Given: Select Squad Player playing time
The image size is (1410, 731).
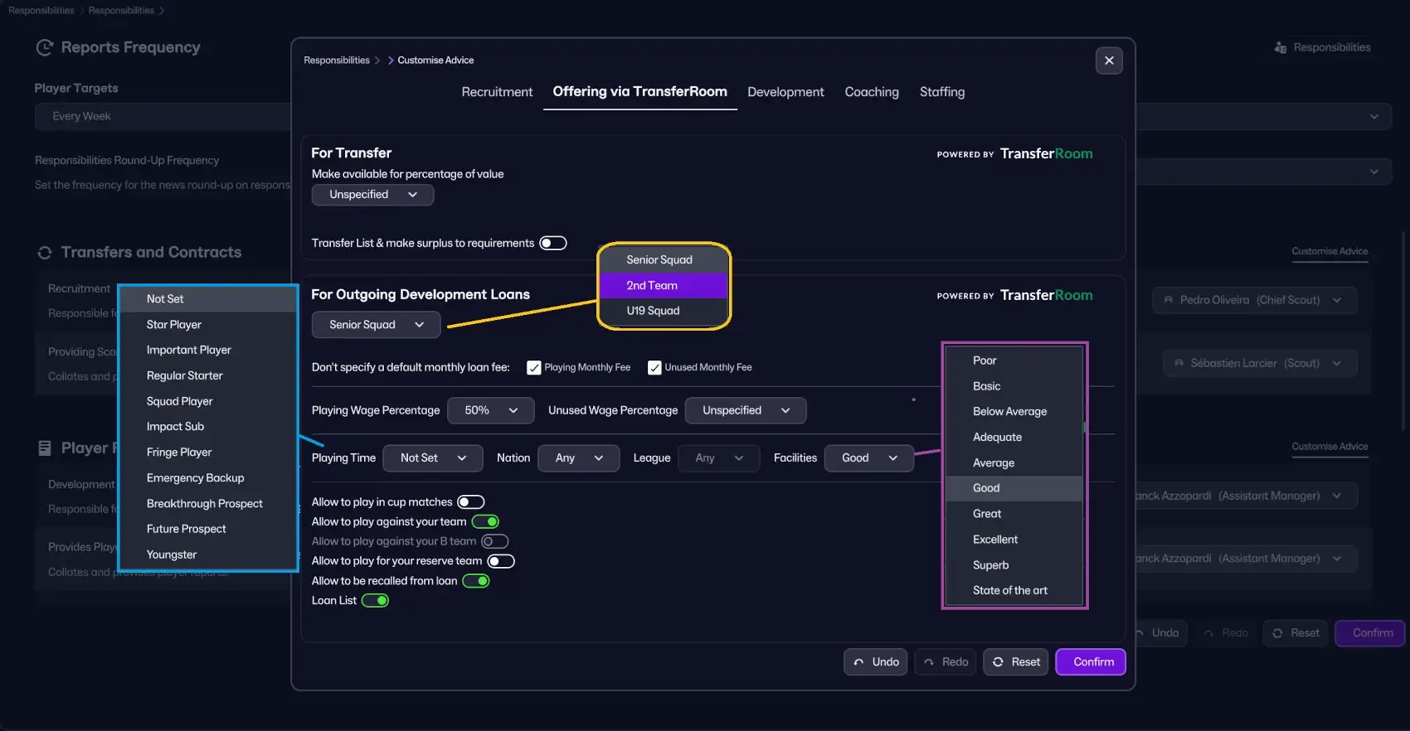Looking at the screenshot, I should tap(208, 402).
